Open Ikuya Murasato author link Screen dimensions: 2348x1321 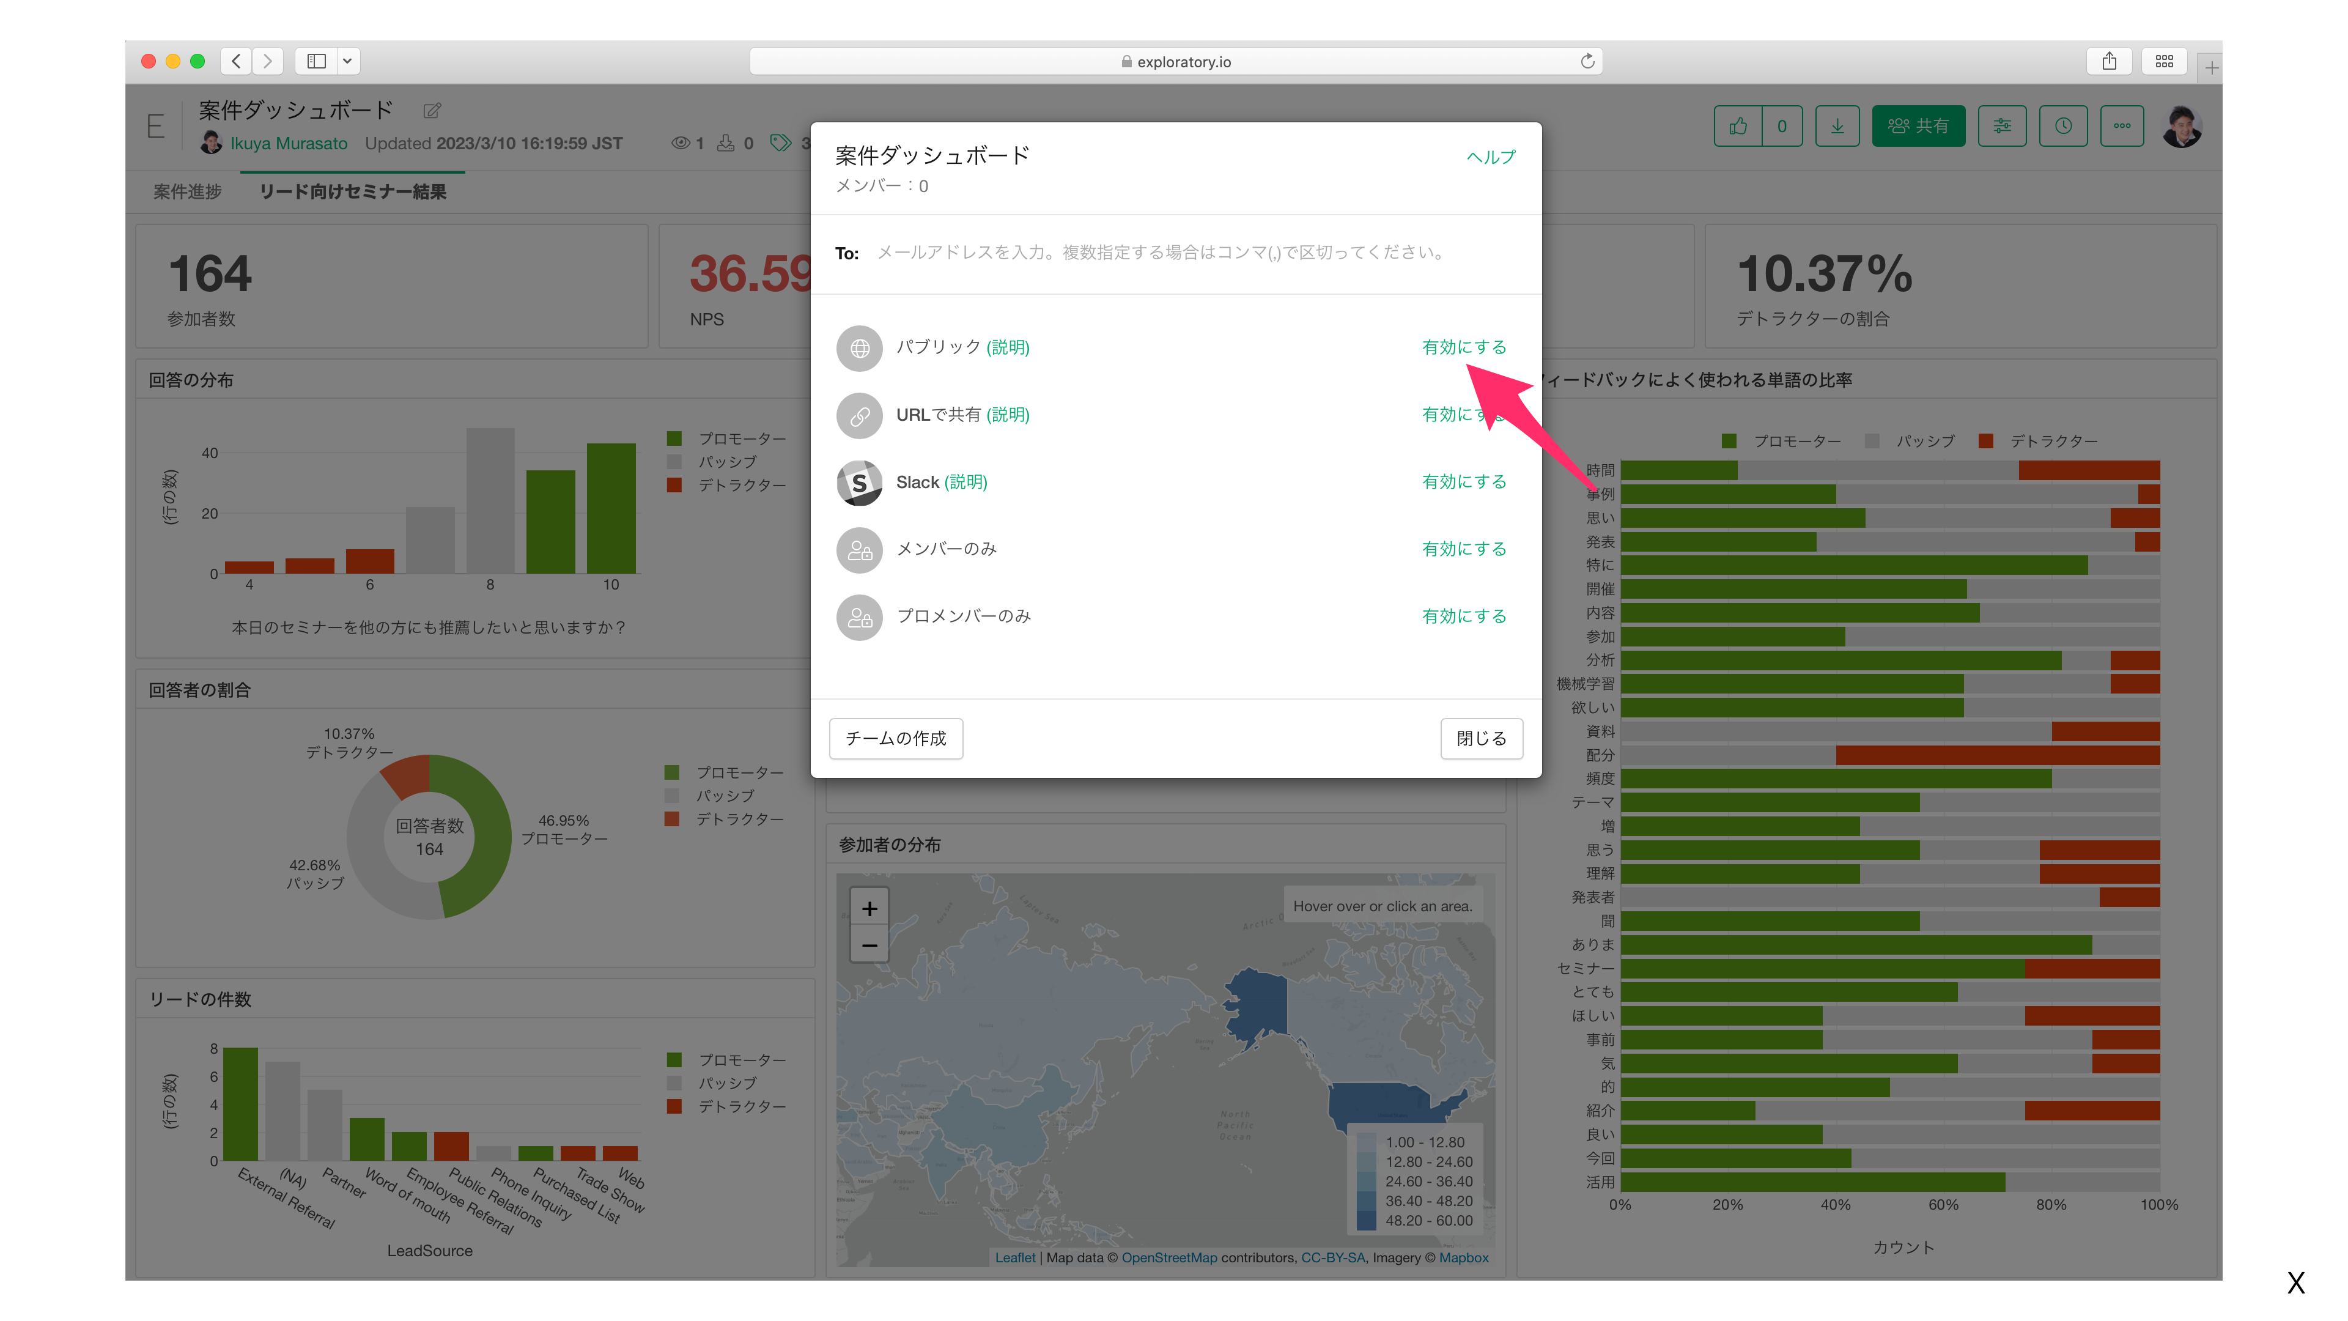point(288,143)
